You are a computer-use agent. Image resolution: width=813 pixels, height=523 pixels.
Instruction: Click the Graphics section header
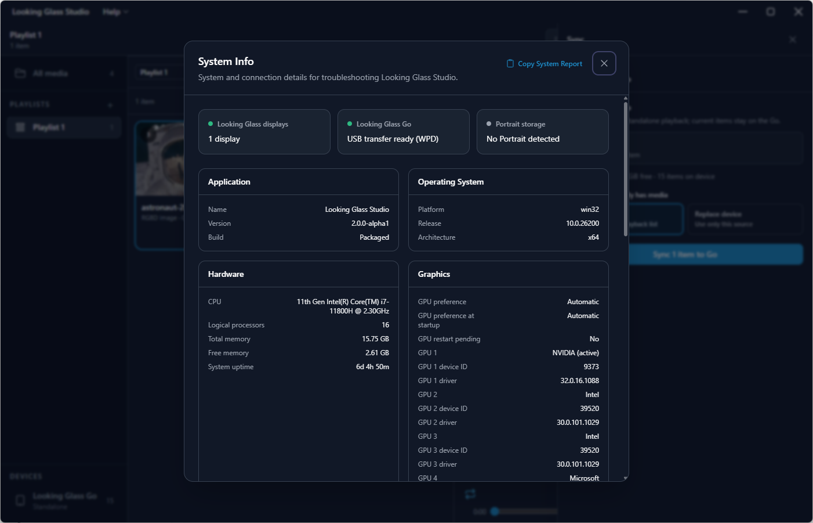tap(434, 274)
